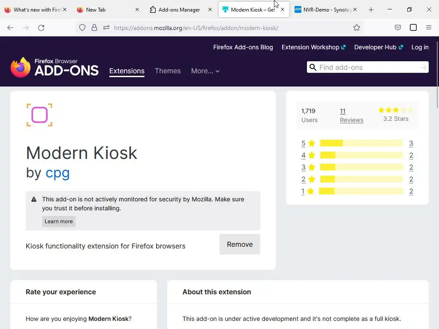Switch to the Add-ons Manager tab
The image size is (439, 329).
click(179, 10)
